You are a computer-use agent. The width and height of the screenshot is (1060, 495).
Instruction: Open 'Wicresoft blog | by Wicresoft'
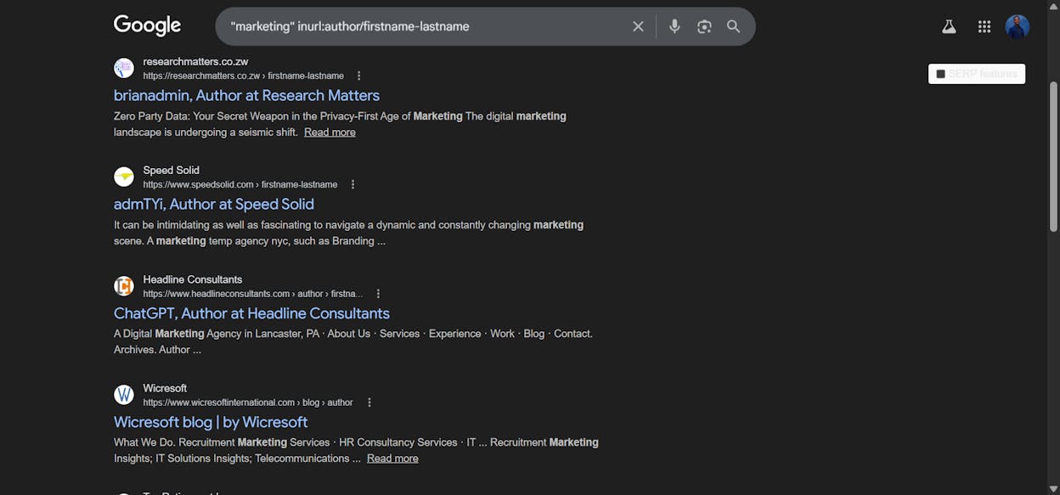211,422
